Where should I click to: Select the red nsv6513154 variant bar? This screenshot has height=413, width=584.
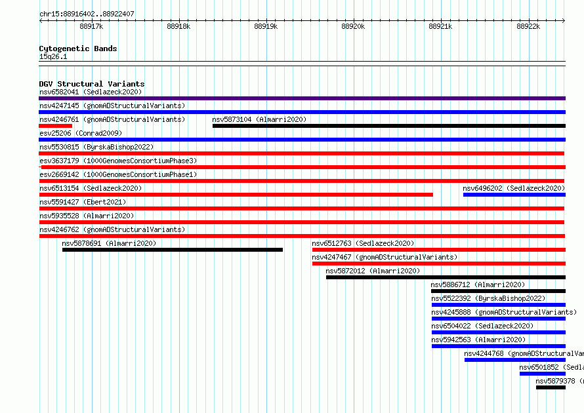click(236, 195)
